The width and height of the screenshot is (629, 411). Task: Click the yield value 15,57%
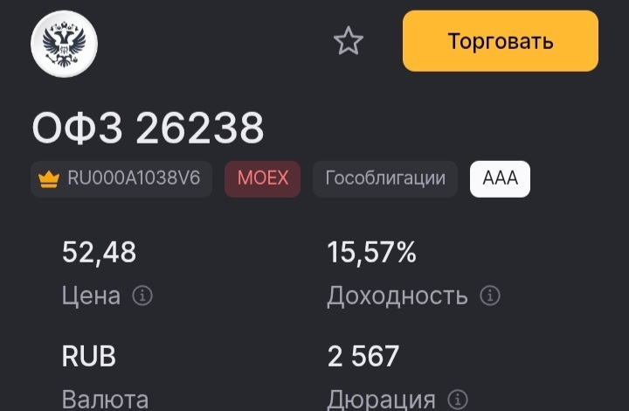click(371, 253)
